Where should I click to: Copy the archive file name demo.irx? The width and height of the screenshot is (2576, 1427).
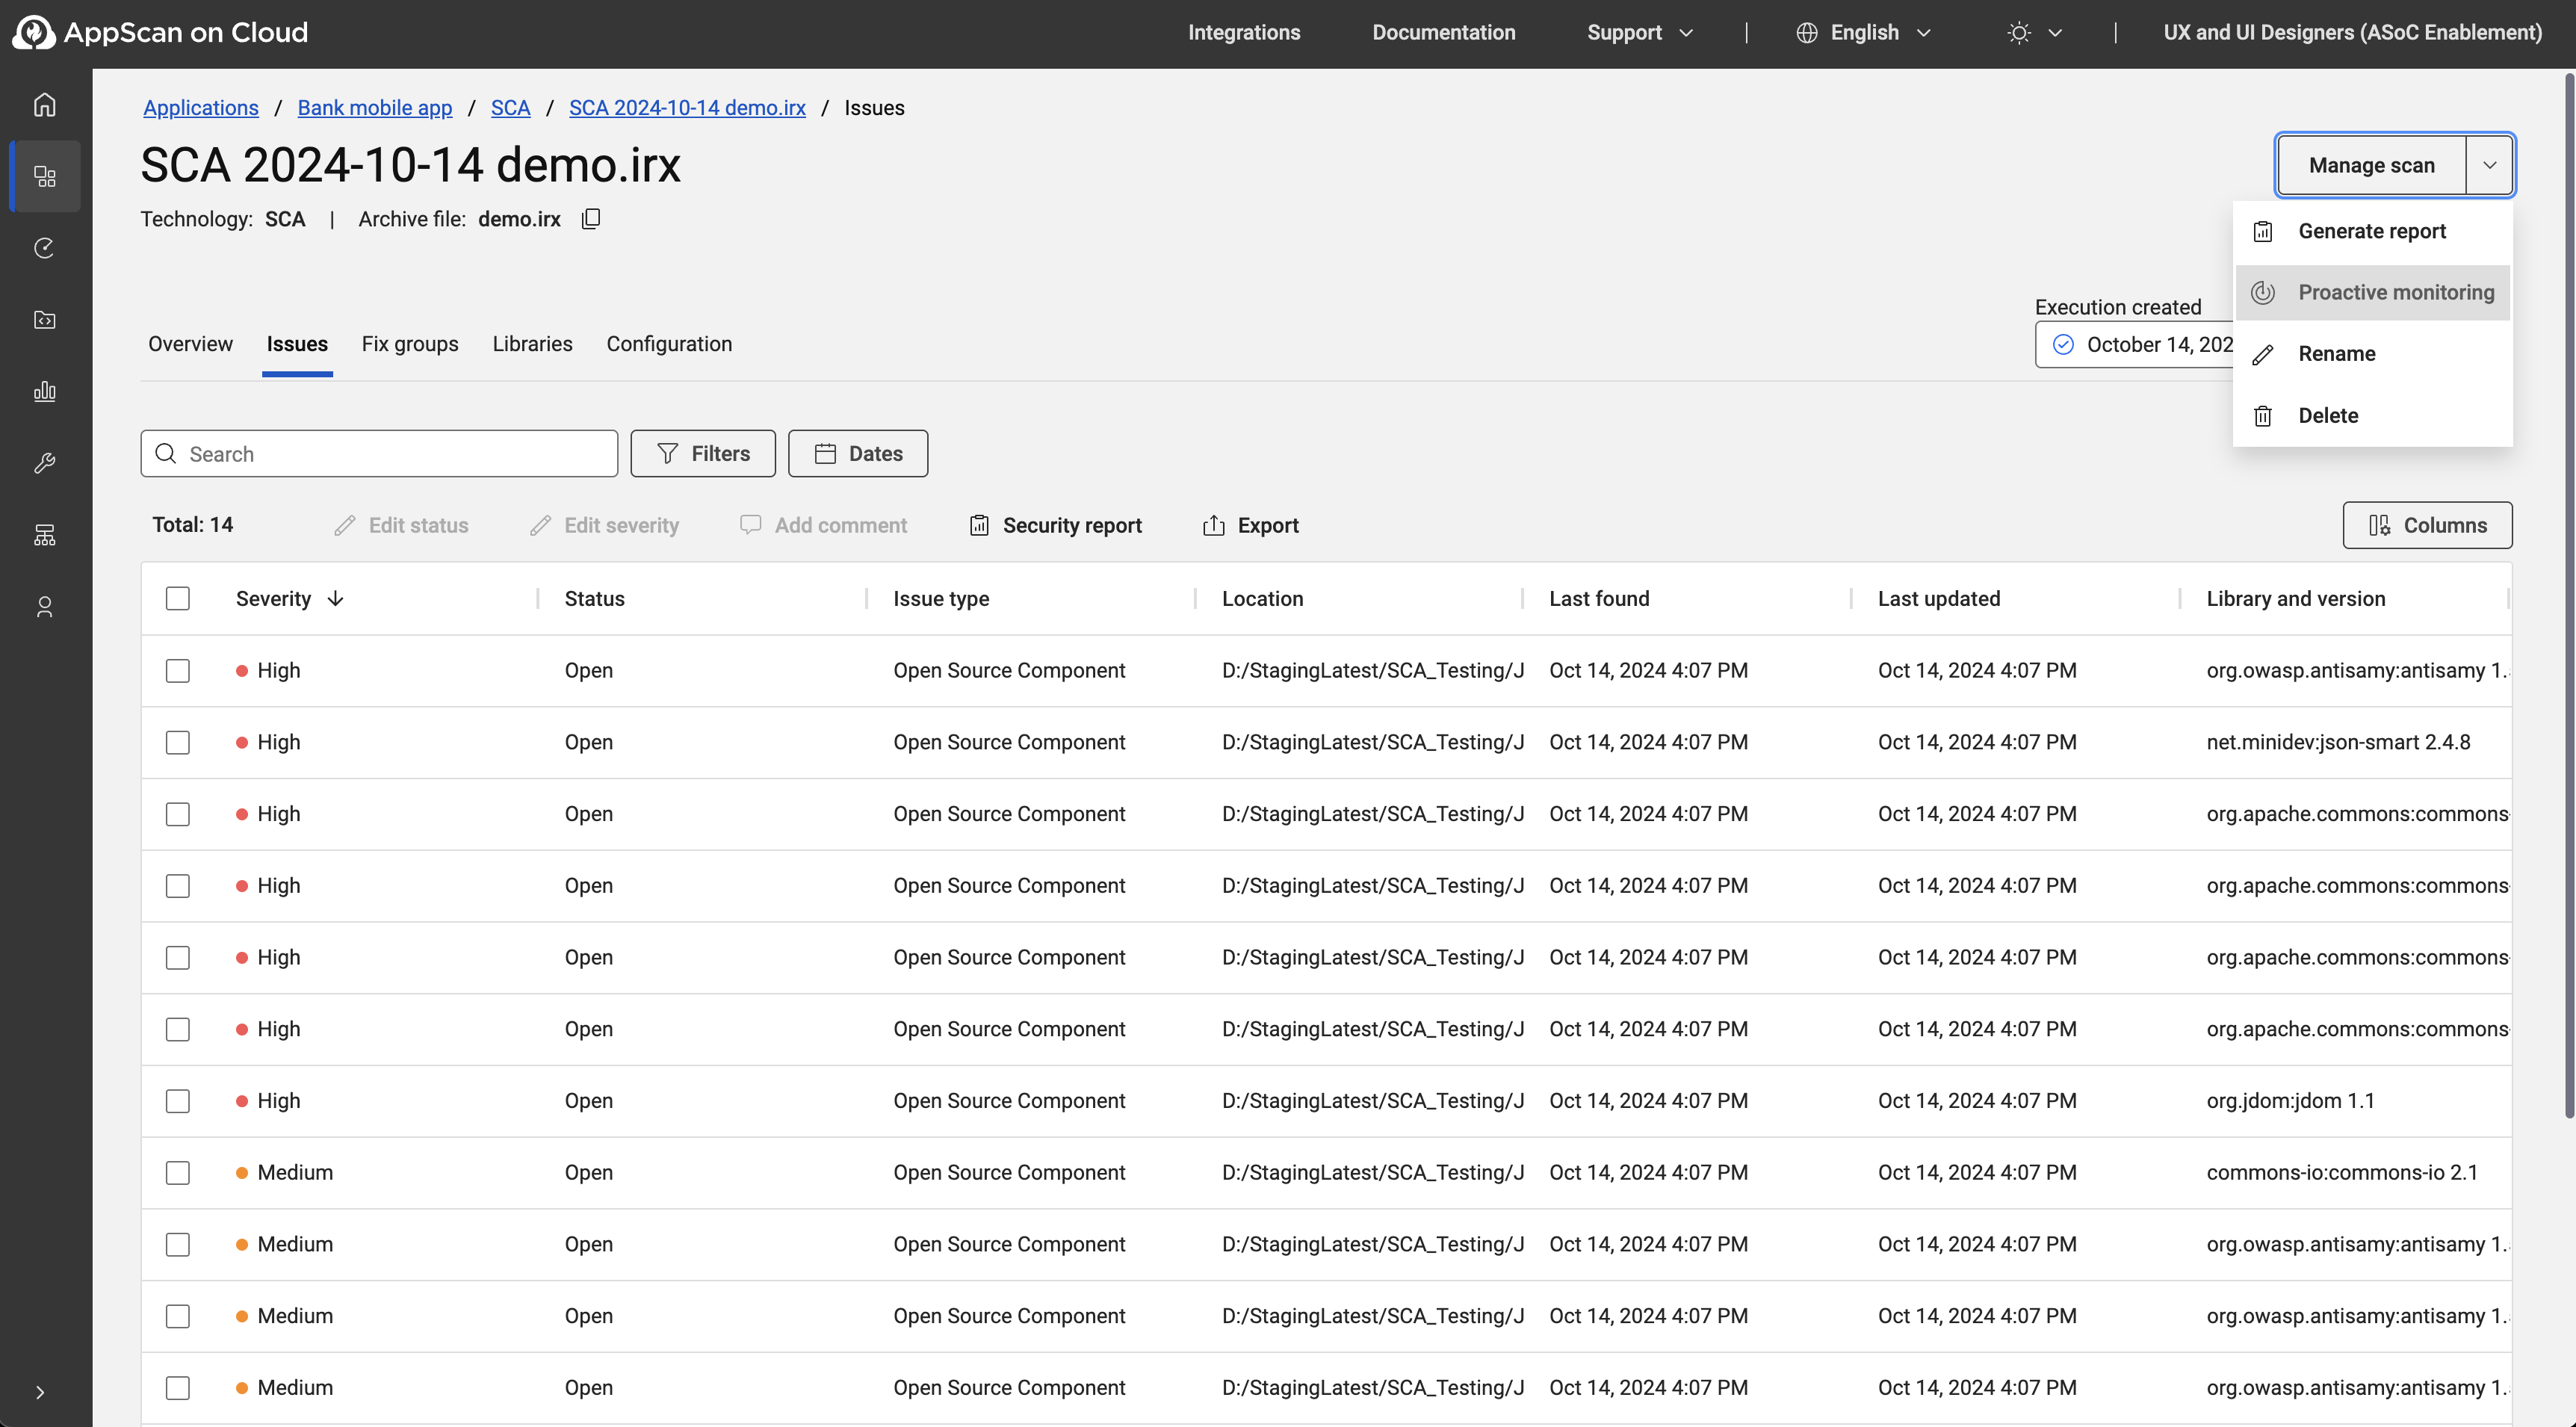[x=591, y=219]
